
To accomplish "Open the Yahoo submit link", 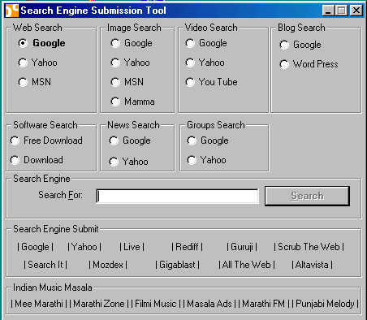I will click(x=84, y=247).
